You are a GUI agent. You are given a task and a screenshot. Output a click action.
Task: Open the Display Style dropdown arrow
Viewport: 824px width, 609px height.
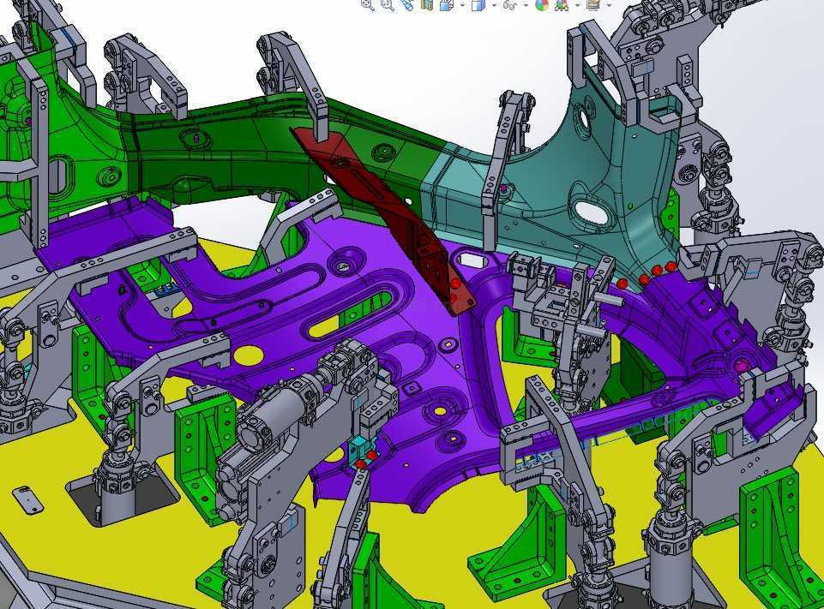point(494,5)
